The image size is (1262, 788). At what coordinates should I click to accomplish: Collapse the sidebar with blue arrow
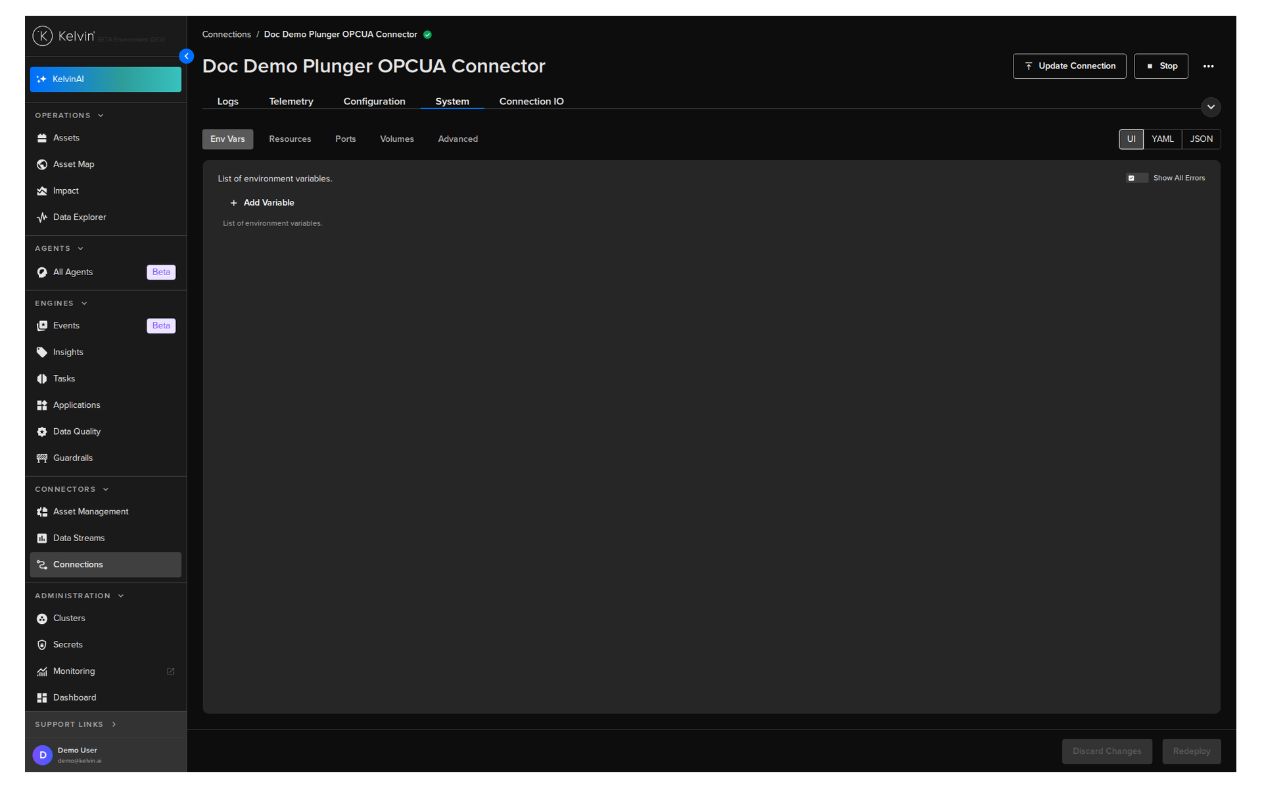[x=187, y=56]
